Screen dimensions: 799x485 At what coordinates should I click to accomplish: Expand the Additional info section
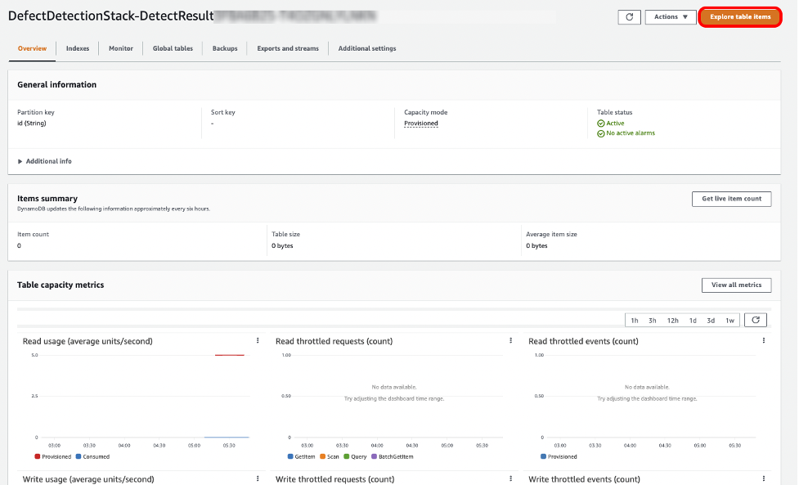click(x=44, y=161)
